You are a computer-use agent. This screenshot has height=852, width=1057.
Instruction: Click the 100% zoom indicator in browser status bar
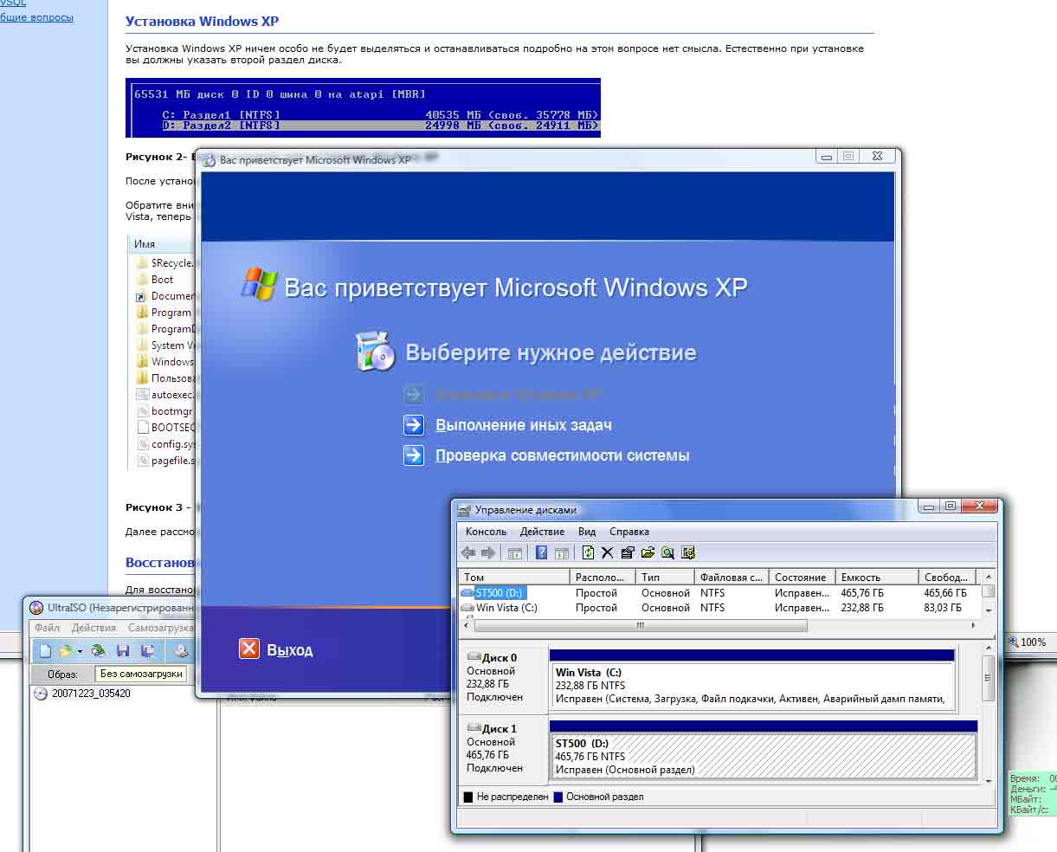(x=1028, y=642)
